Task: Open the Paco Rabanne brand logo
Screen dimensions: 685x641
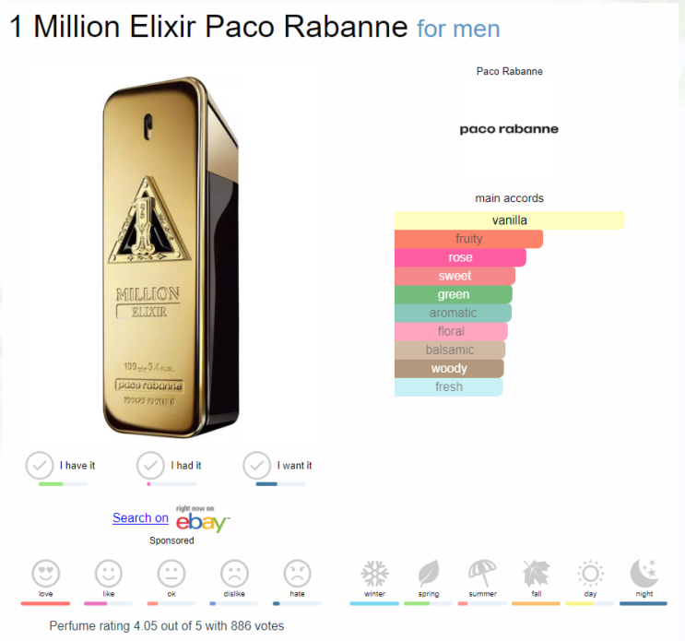Action: tap(509, 129)
